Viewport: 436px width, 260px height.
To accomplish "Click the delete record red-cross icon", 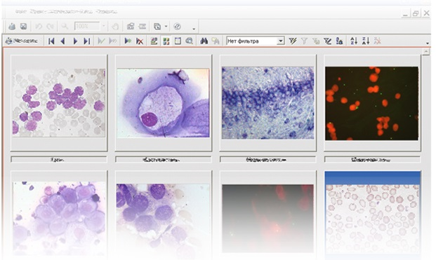I will point(140,41).
